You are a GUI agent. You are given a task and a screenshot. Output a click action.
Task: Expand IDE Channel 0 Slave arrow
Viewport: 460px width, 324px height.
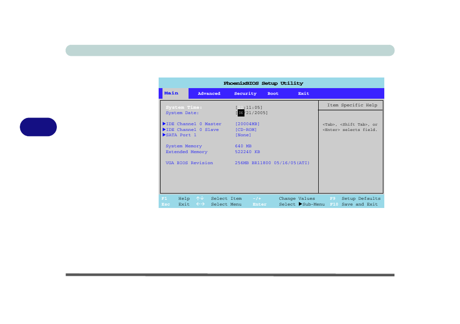coord(164,129)
